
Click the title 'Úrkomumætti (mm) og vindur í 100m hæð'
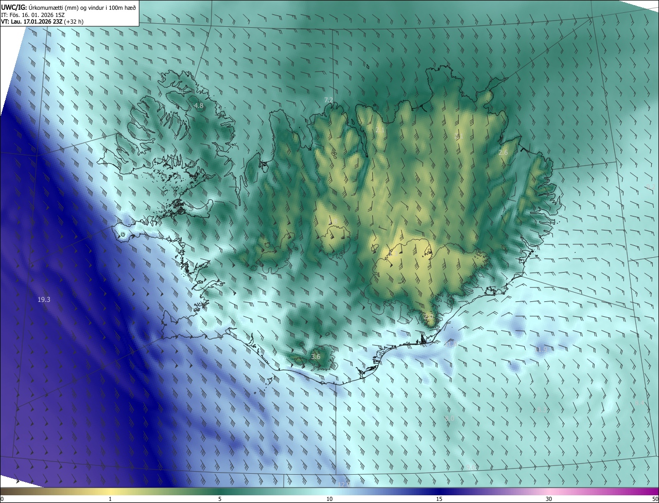click(81, 7)
